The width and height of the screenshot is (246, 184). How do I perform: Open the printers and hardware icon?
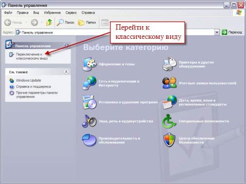(170, 64)
